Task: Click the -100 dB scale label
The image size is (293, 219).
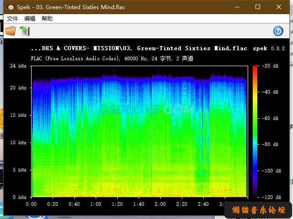Action: click(x=271, y=171)
